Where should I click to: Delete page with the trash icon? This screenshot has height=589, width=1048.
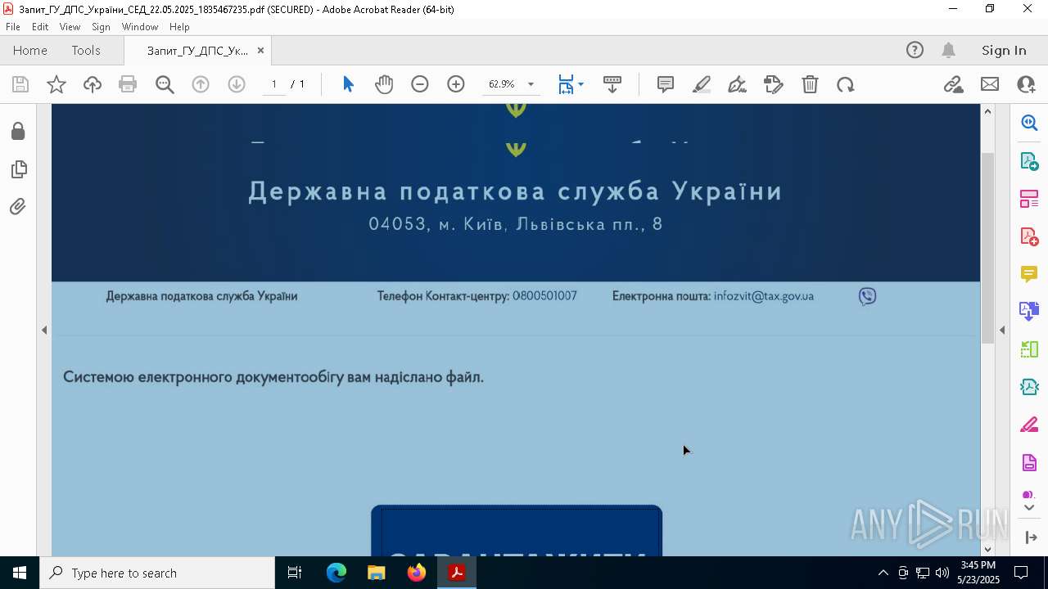pos(810,84)
